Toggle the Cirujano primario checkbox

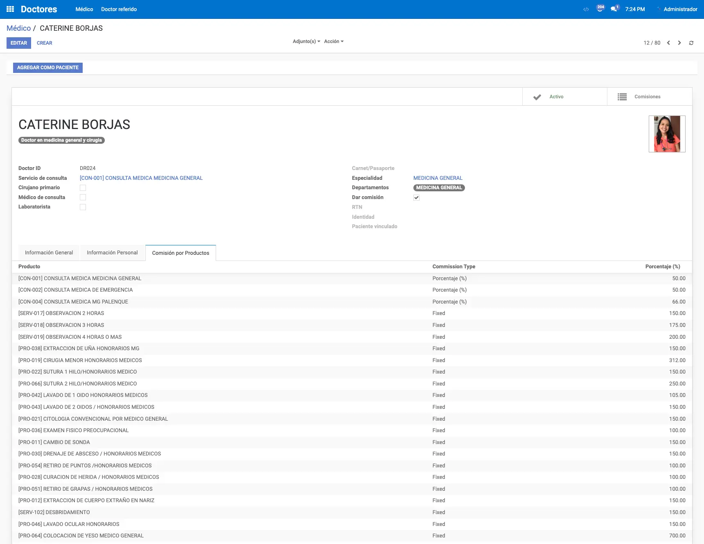coord(83,188)
